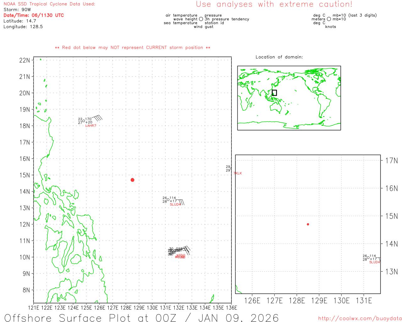
Task: Click the world locator map thumbnail
Action: pyautogui.click(x=289, y=98)
